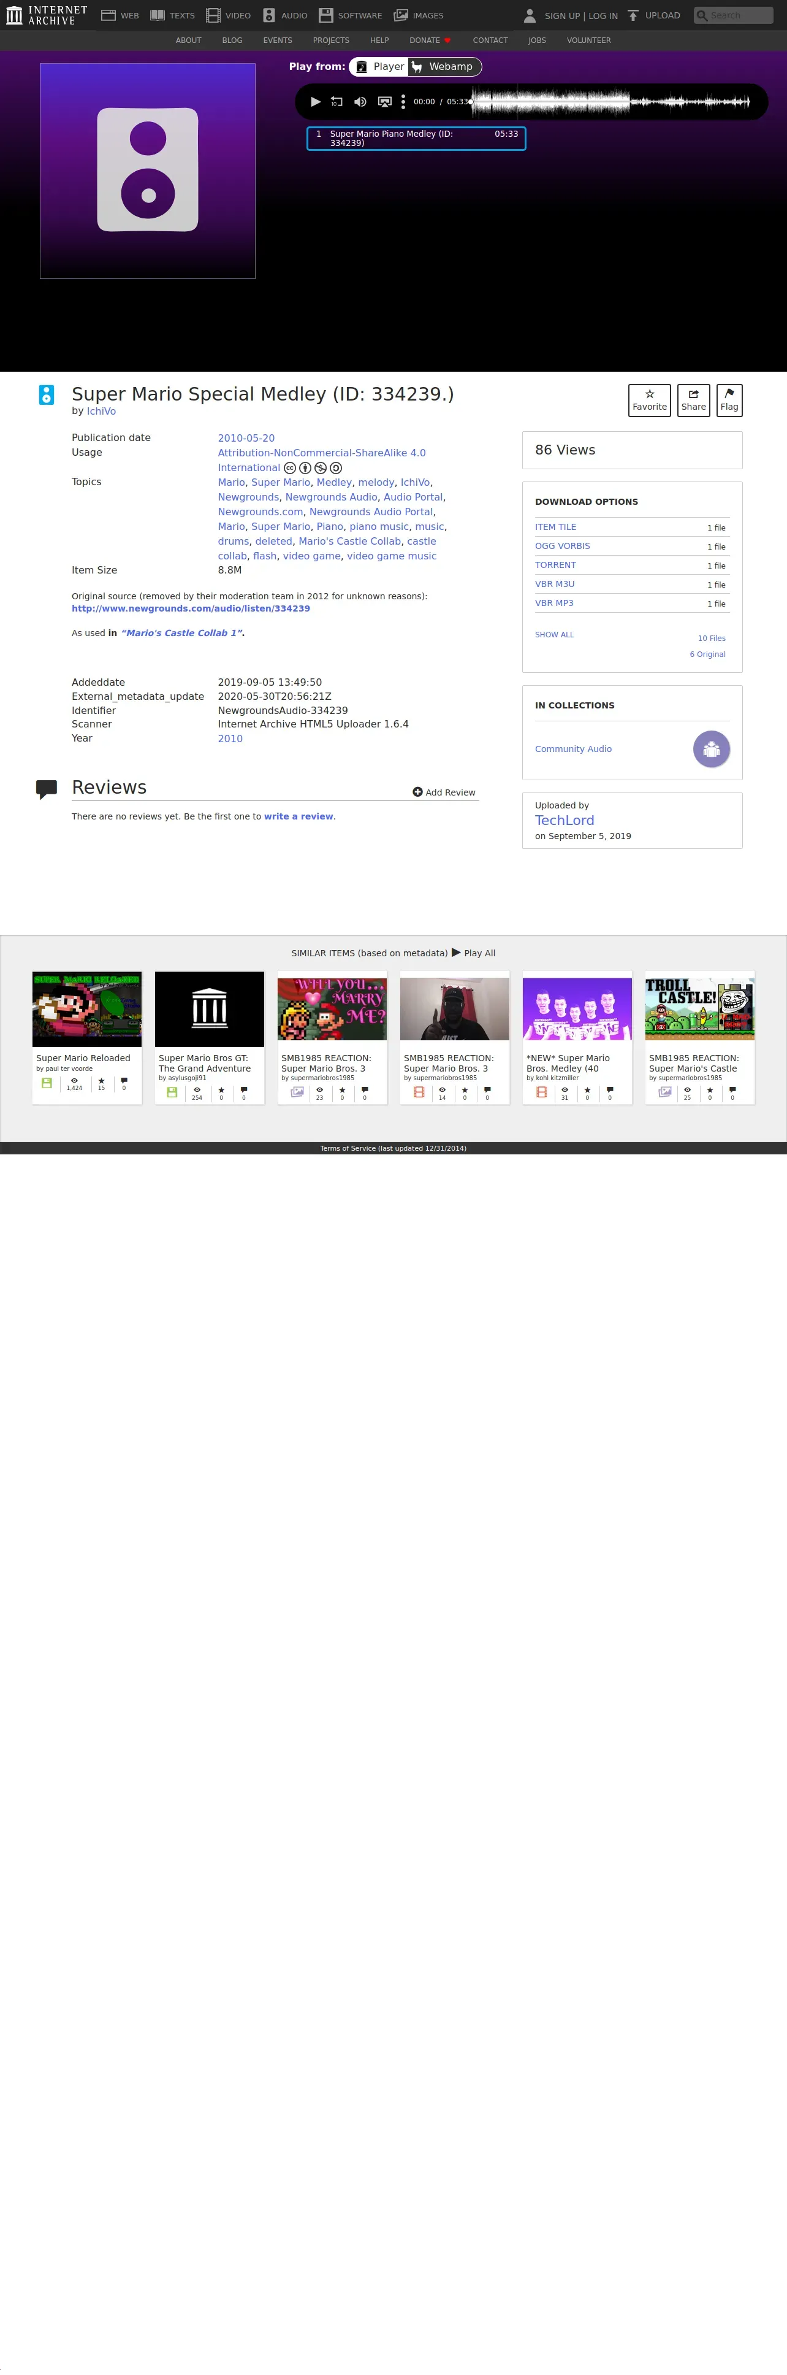Viewport: 787px width, 2375px height.
Task: Open the WEB section in top navigation
Action: coord(120,16)
